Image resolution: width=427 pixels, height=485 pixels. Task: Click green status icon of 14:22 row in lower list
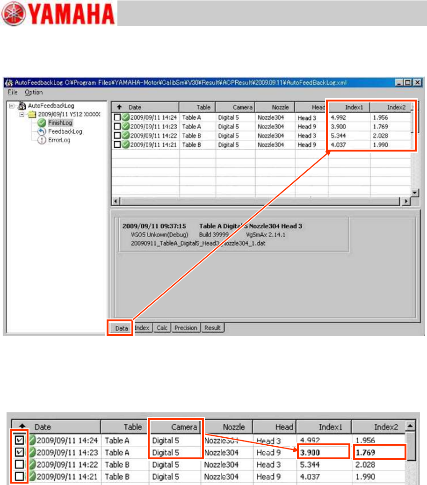32,464
